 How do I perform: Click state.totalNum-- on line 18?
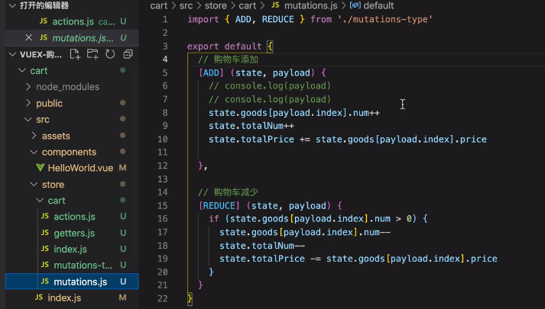[262, 246]
